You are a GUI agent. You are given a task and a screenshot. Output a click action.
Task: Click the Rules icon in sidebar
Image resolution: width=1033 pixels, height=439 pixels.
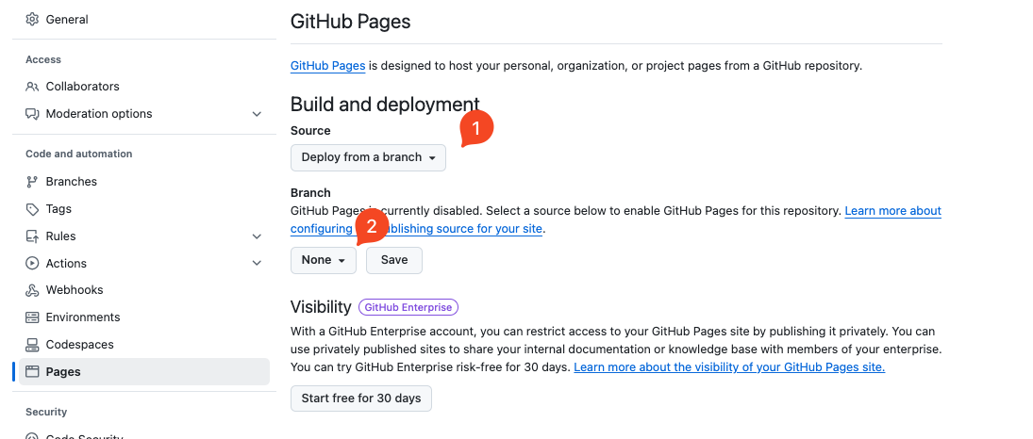tap(32, 236)
